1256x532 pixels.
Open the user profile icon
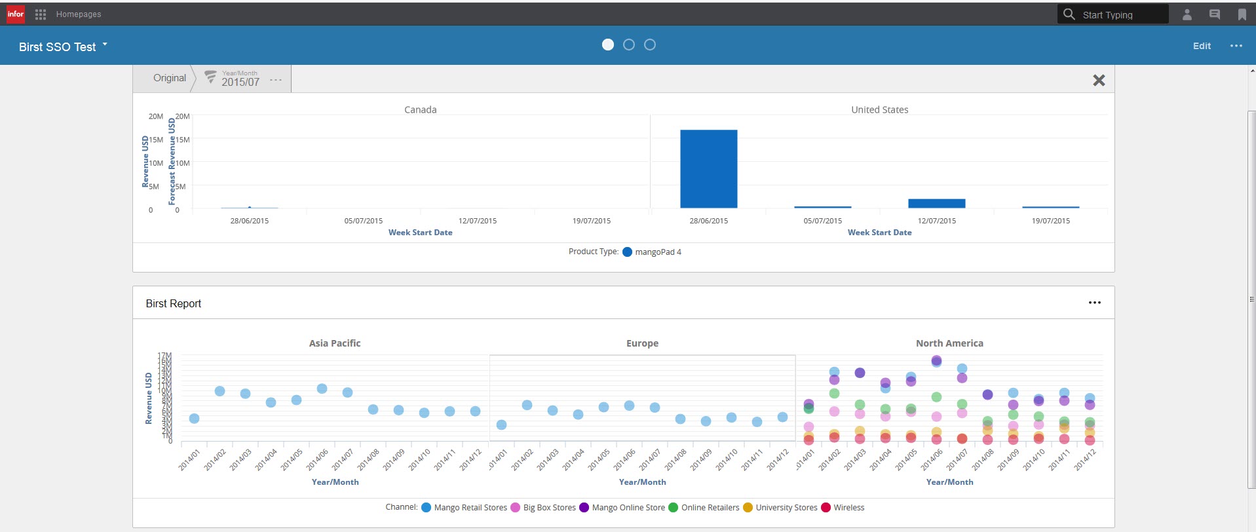1187,14
